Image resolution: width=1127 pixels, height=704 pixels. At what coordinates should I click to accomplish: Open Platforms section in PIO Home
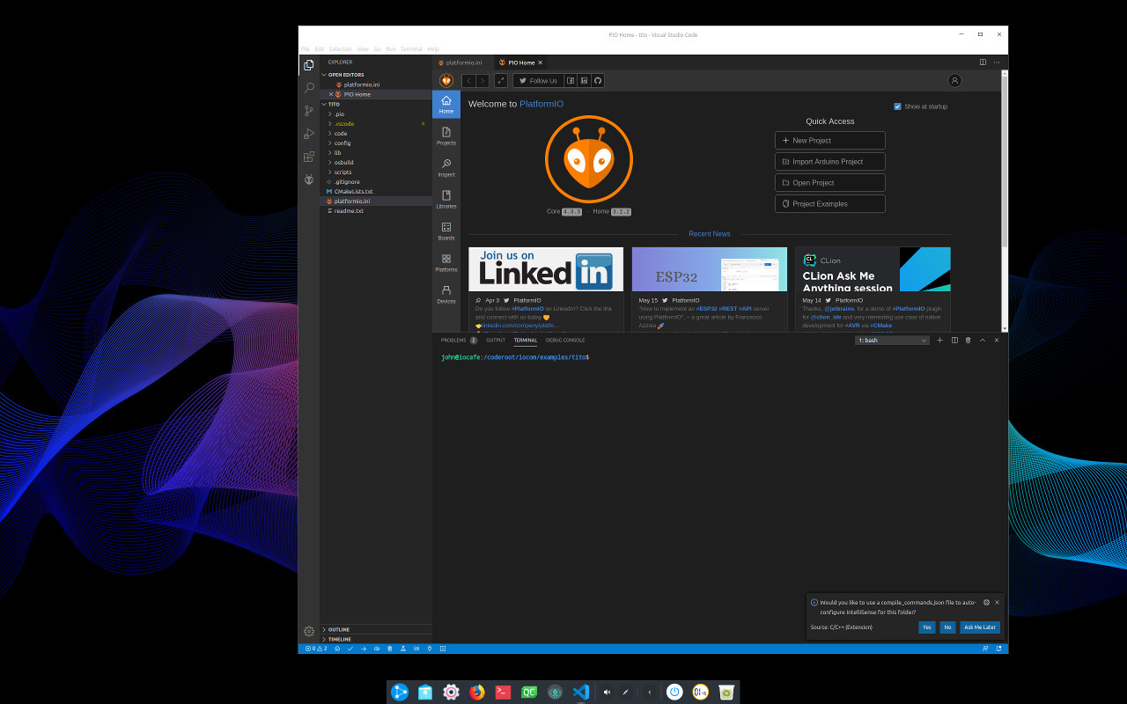click(x=446, y=262)
